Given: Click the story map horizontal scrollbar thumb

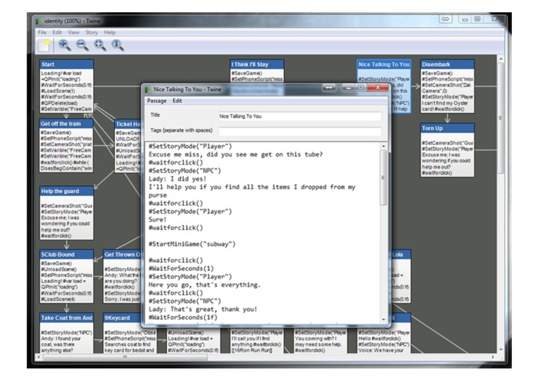Looking at the screenshot, I should pos(125,357).
